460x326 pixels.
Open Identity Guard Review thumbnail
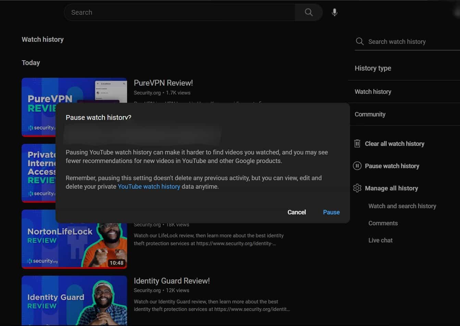tap(74, 300)
